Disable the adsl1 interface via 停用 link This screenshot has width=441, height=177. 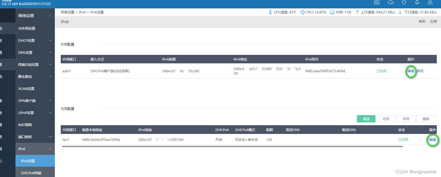pos(420,71)
